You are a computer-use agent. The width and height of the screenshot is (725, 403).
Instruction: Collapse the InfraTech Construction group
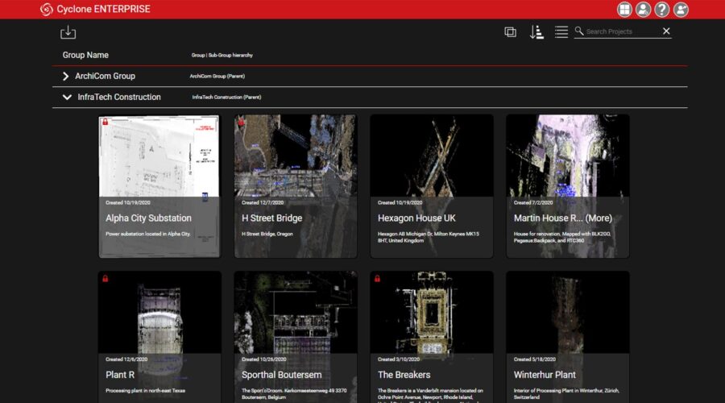(x=66, y=98)
